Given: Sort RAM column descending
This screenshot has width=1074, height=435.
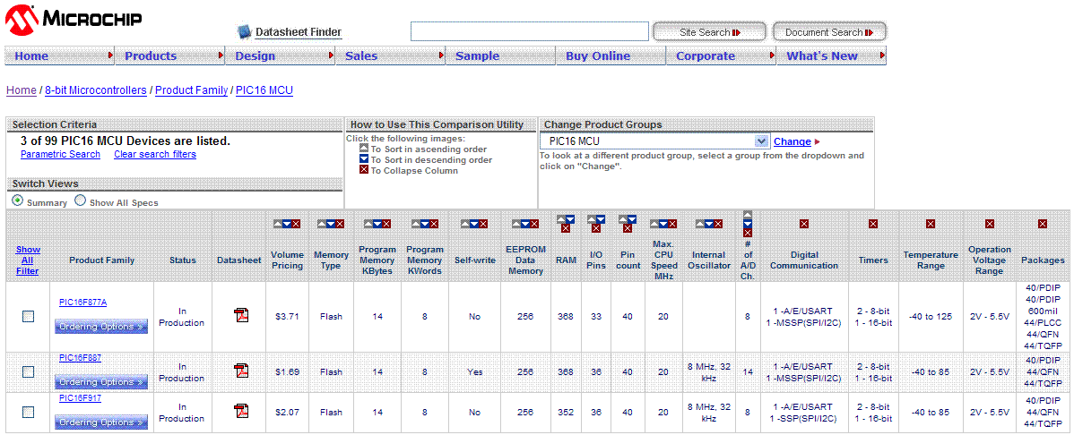Looking at the screenshot, I should [x=570, y=219].
